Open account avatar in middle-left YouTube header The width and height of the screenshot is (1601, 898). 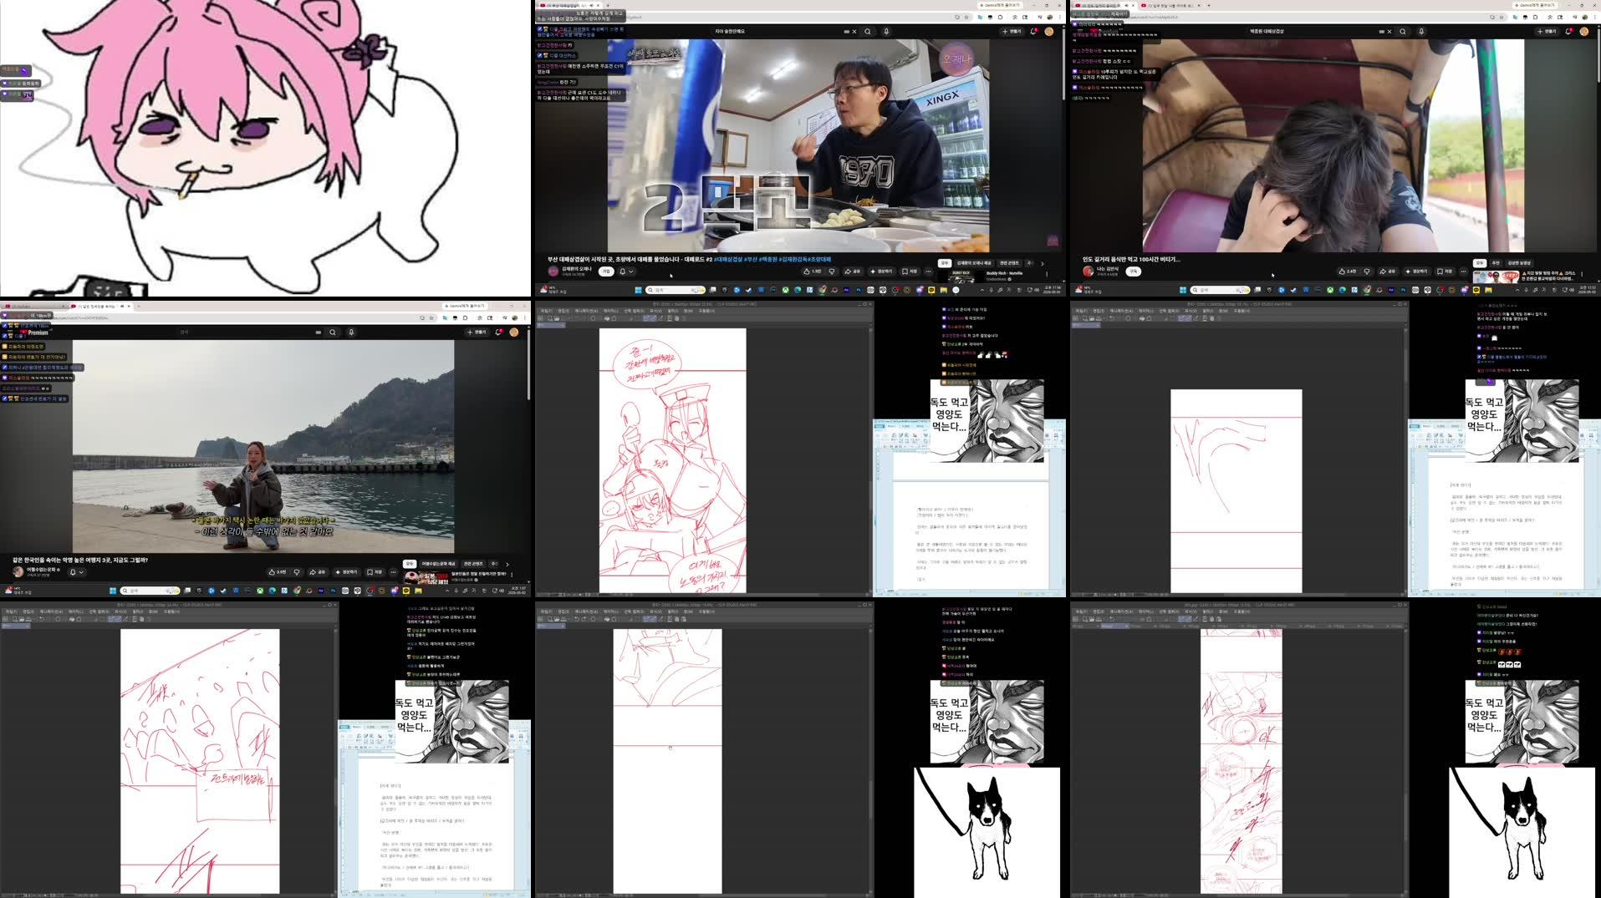(513, 332)
